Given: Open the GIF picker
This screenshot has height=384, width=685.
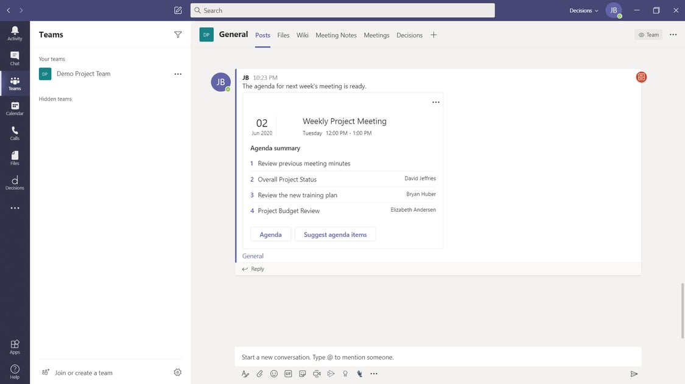Looking at the screenshot, I should point(287,373).
